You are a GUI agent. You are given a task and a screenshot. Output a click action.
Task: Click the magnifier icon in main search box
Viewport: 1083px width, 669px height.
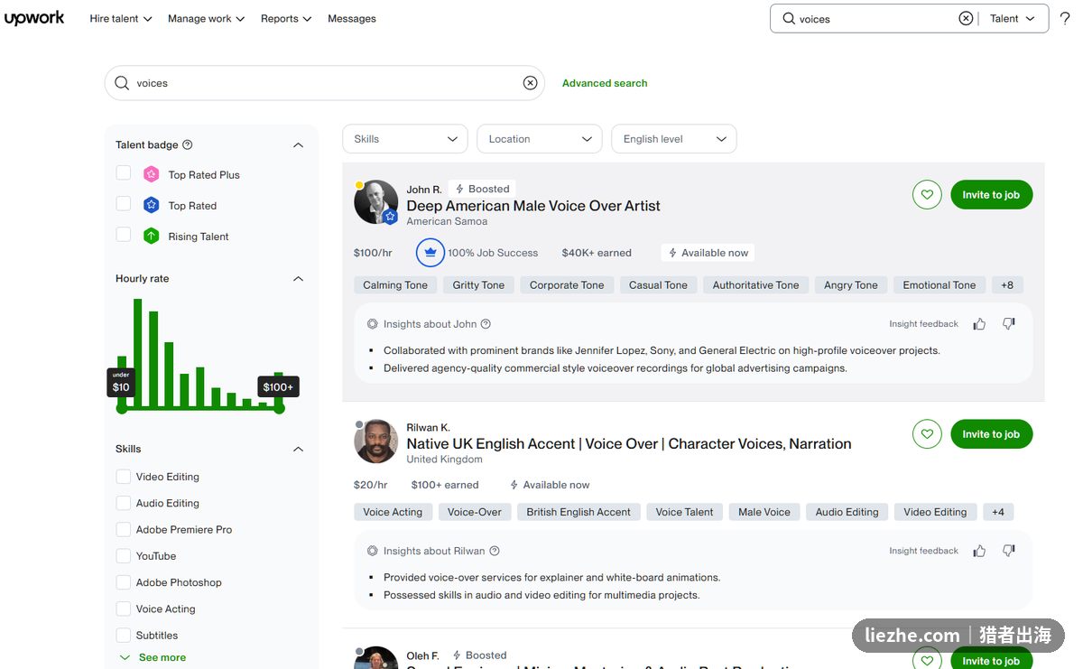pyautogui.click(x=122, y=83)
